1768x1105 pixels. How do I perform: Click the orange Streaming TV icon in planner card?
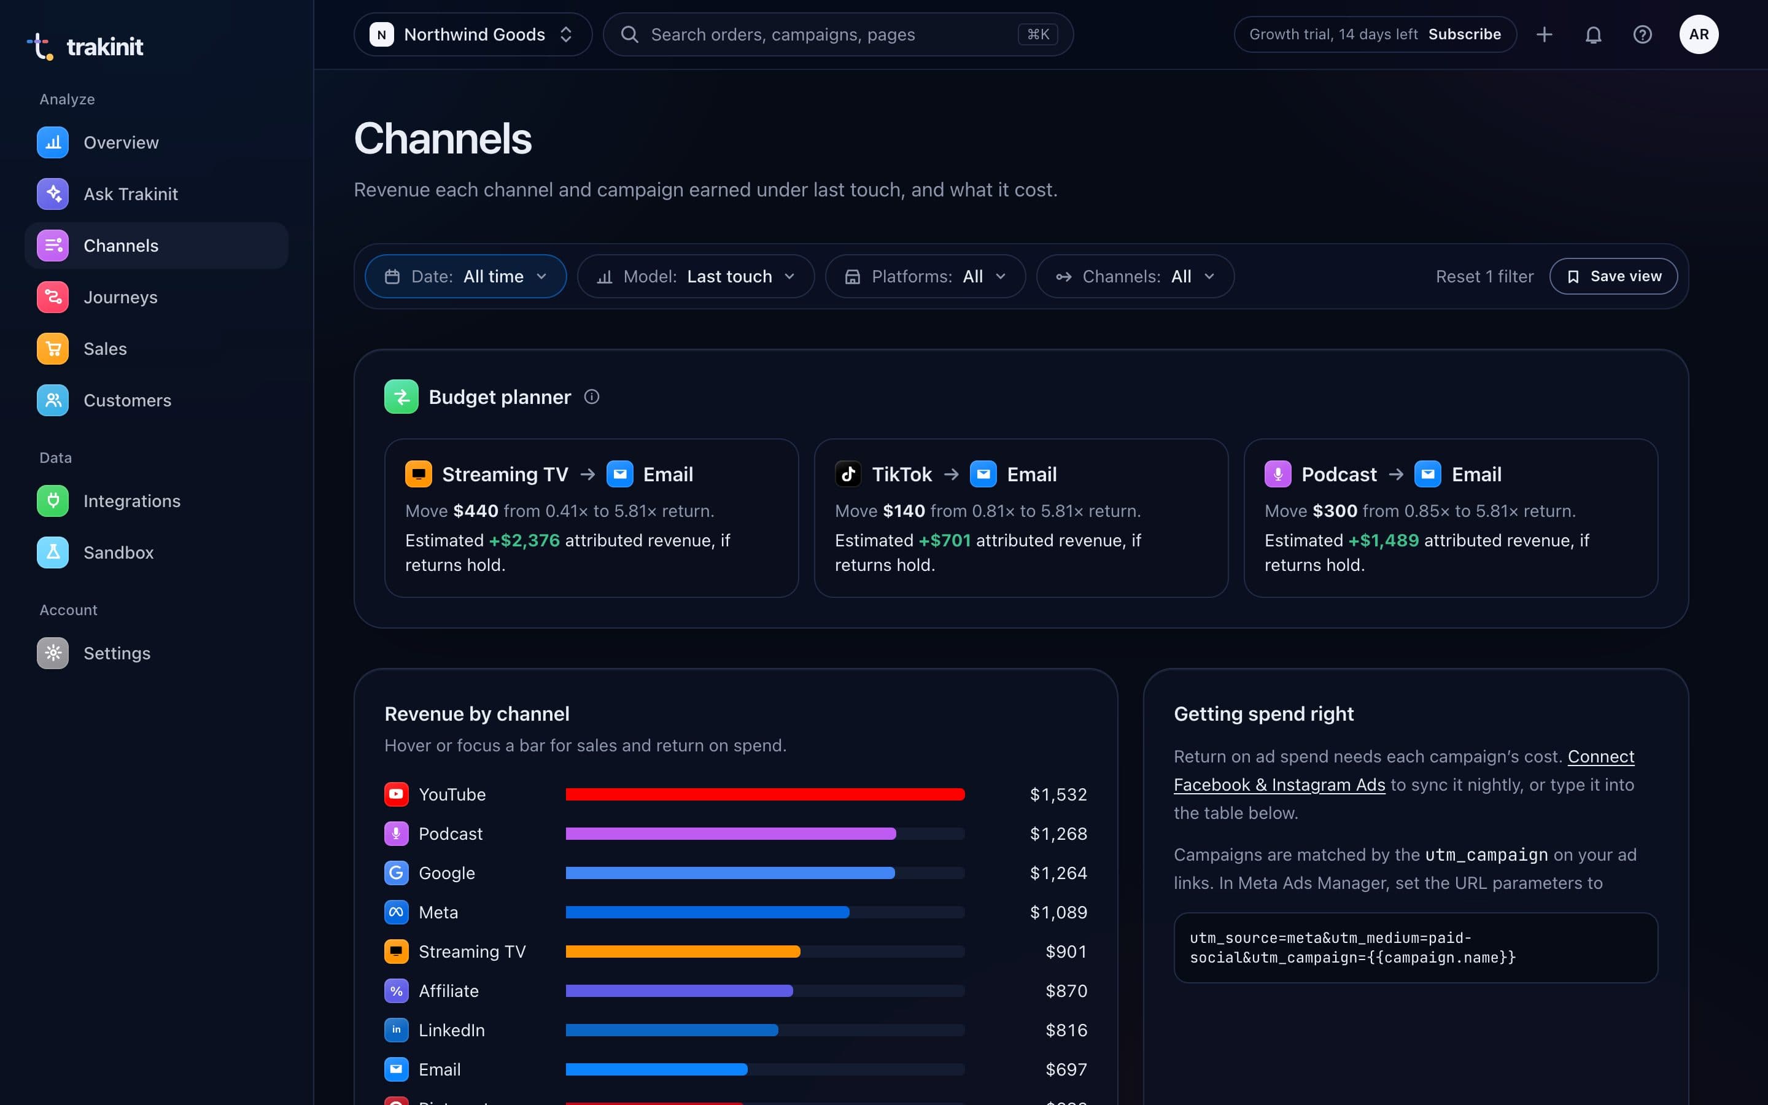419,475
